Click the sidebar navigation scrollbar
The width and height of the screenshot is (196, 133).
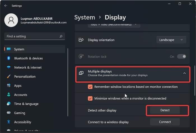coord(68,82)
